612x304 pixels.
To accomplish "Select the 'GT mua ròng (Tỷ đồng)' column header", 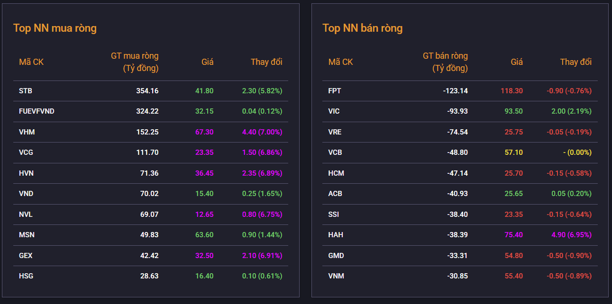I will [x=135, y=62].
